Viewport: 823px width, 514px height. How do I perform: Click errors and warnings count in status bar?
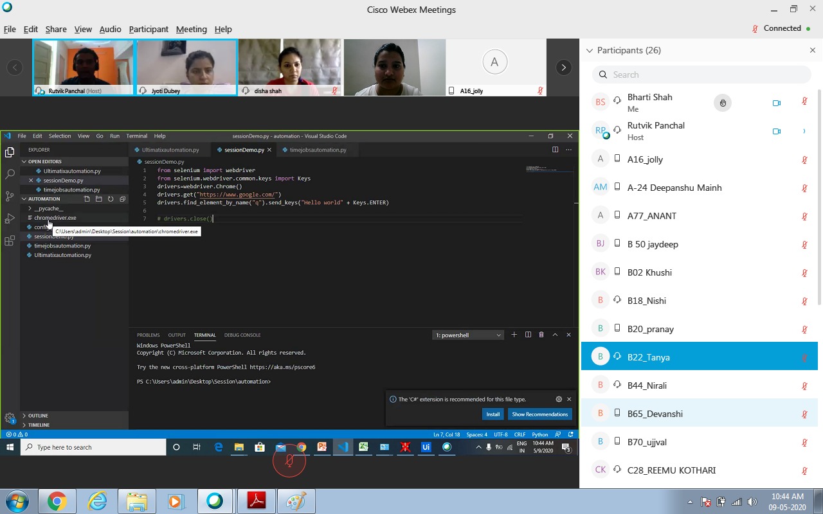tap(17, 434)
